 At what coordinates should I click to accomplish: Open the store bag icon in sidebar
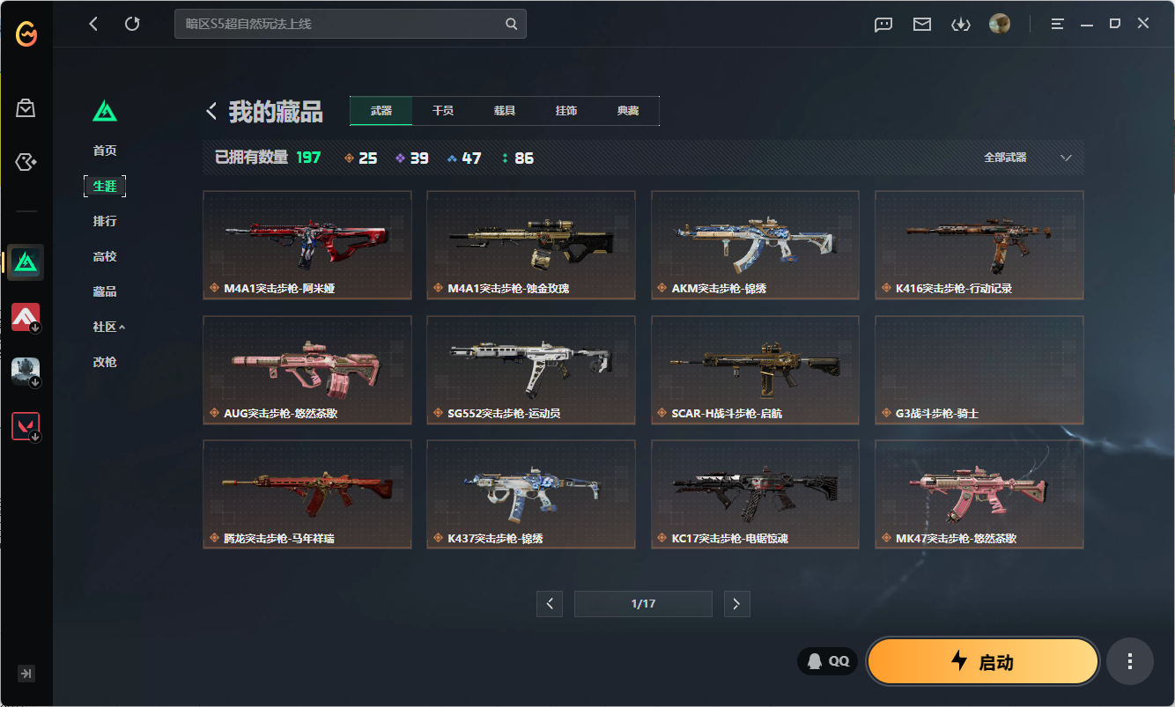pos(26,108)
